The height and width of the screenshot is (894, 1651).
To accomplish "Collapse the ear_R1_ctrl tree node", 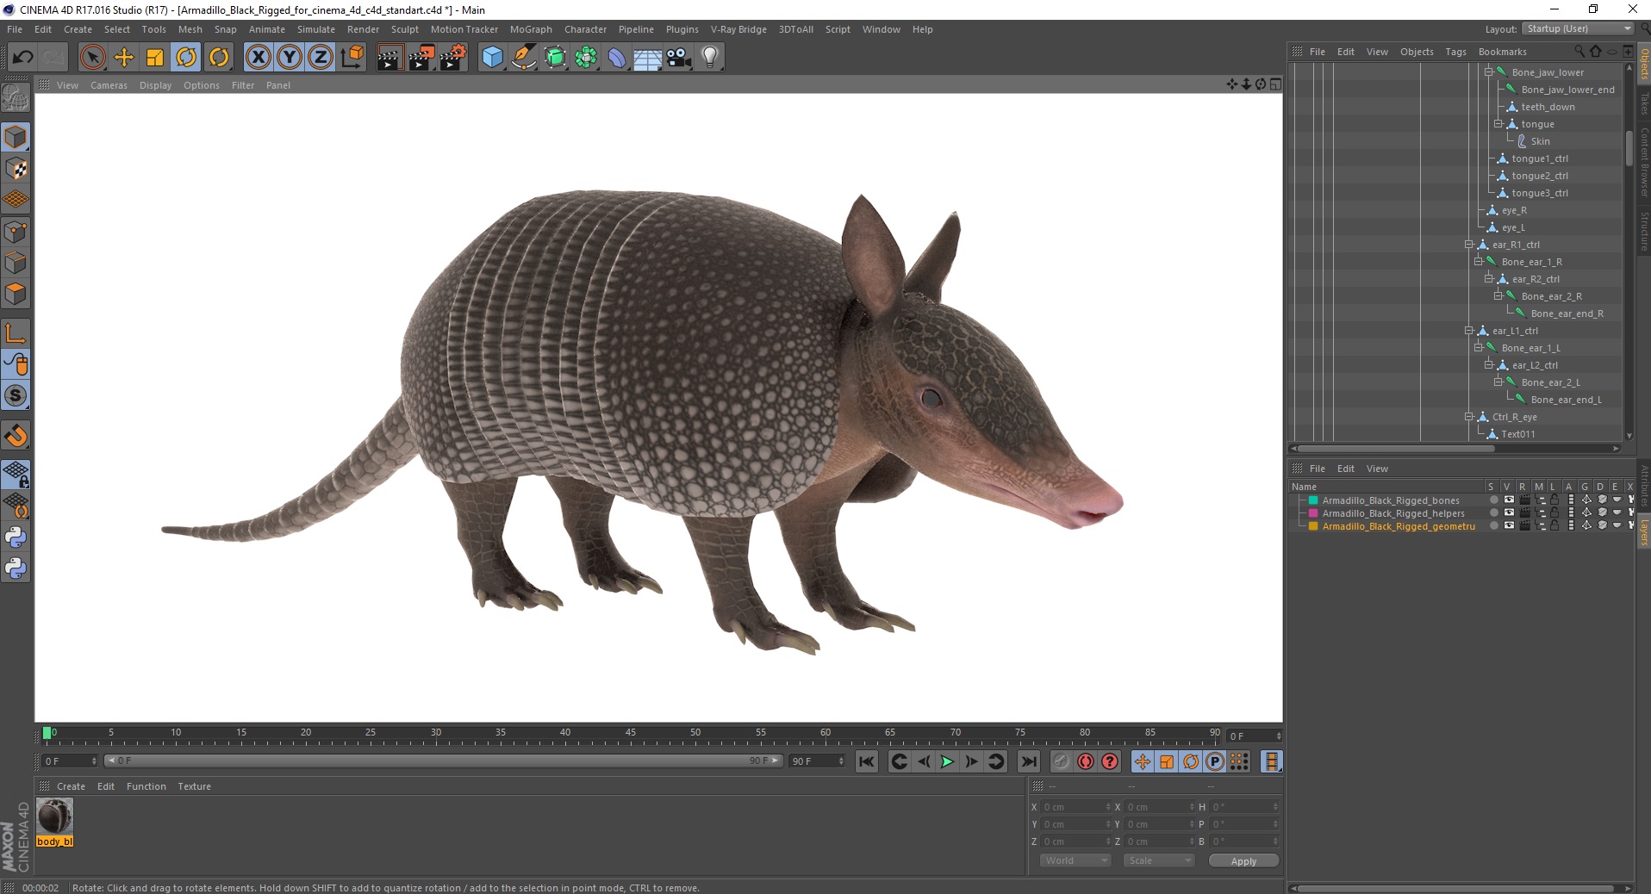I will [x=1469, y=245].
